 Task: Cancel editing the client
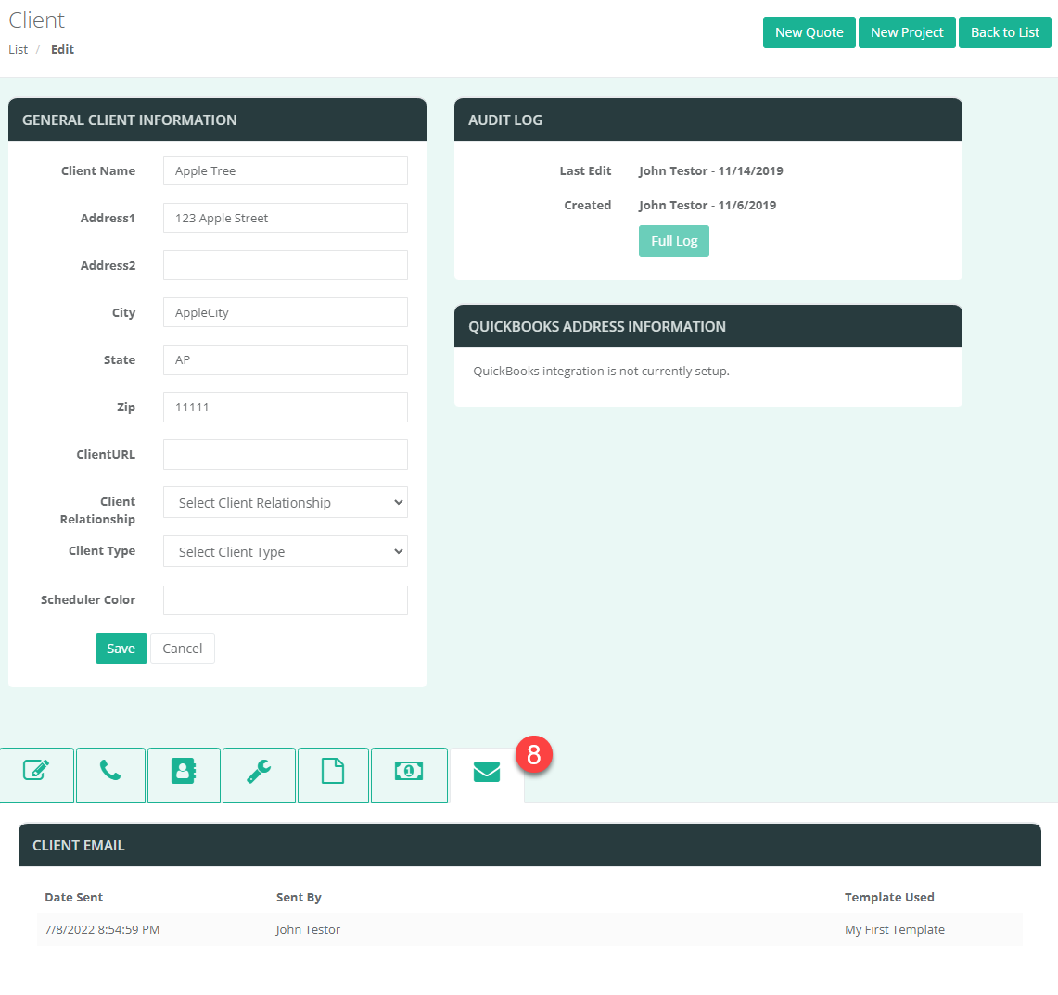(183, 649)
